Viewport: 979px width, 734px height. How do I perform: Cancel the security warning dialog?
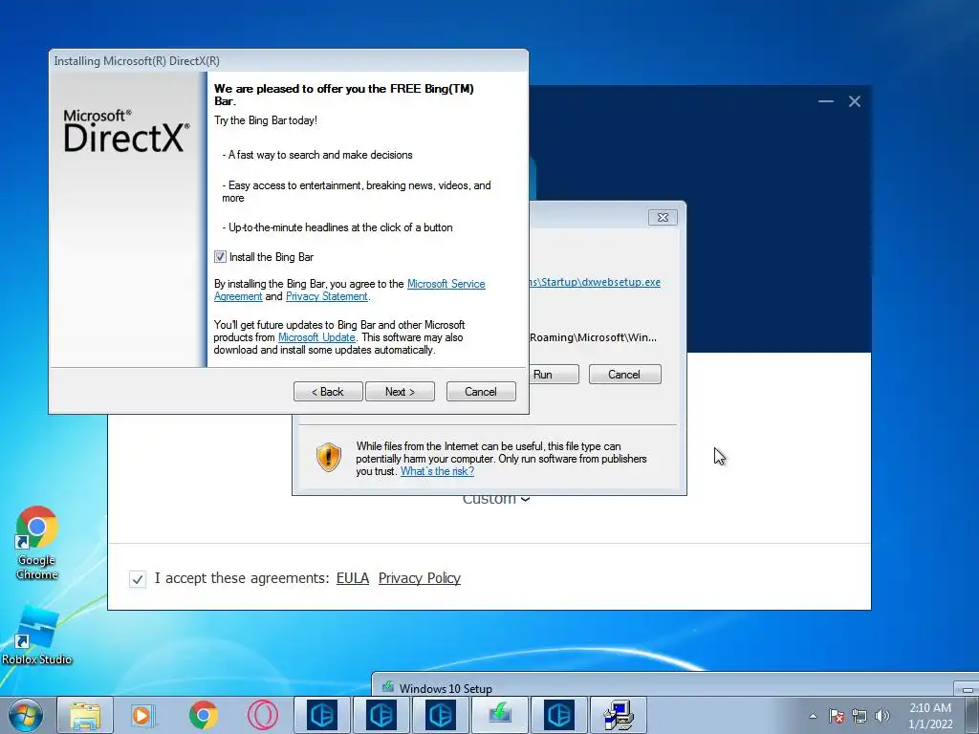tap(624, 375)
